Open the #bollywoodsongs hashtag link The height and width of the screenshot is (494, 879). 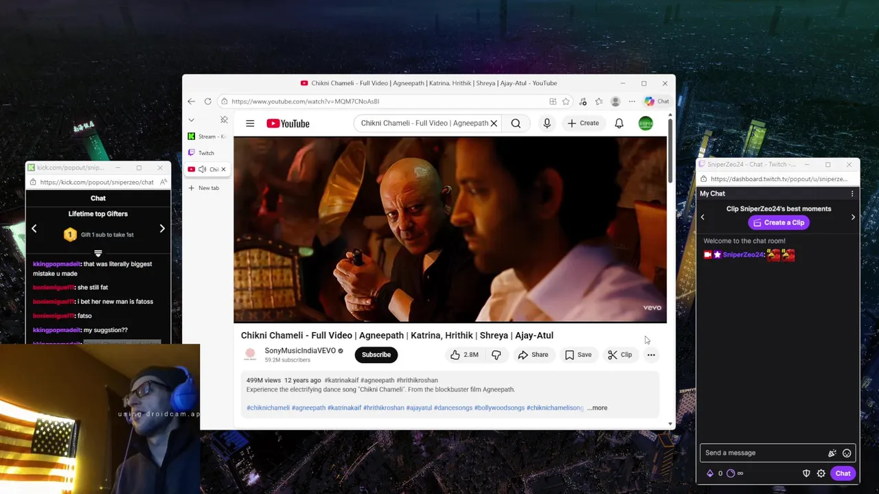point(499,408)
